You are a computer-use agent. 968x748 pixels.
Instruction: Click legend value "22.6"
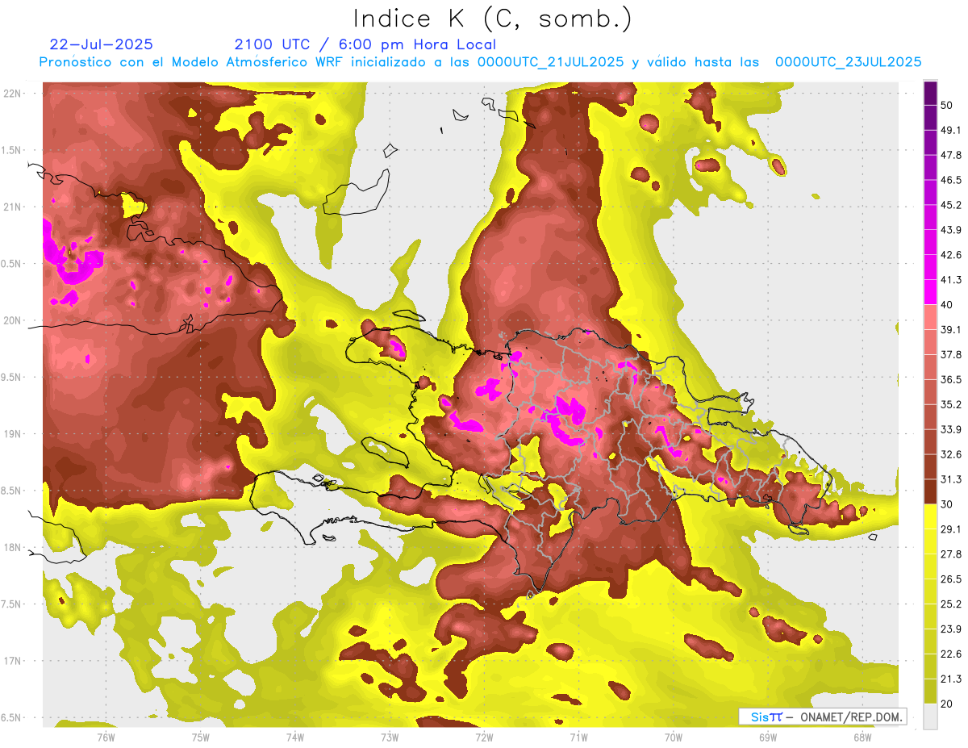coord(950,654)
